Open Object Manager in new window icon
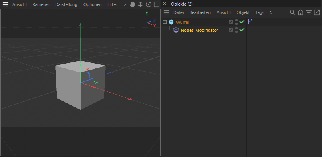 click(x=317, y=12)
